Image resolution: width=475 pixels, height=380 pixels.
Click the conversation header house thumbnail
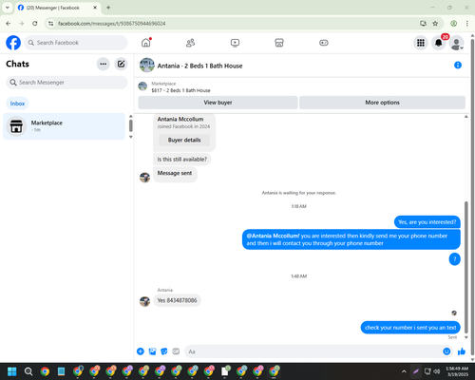pos(147,66)
